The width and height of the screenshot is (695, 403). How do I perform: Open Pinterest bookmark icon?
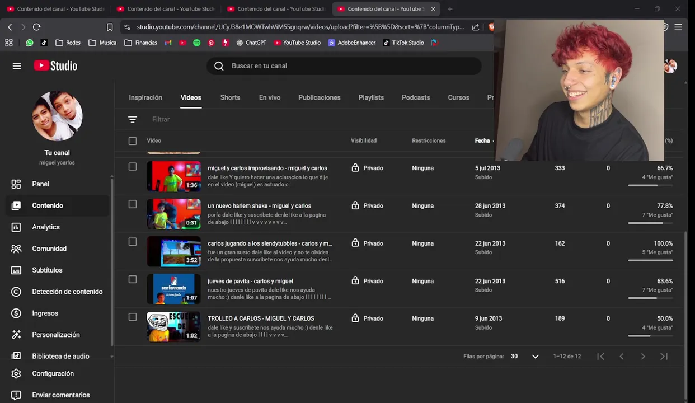click(211, 43)
